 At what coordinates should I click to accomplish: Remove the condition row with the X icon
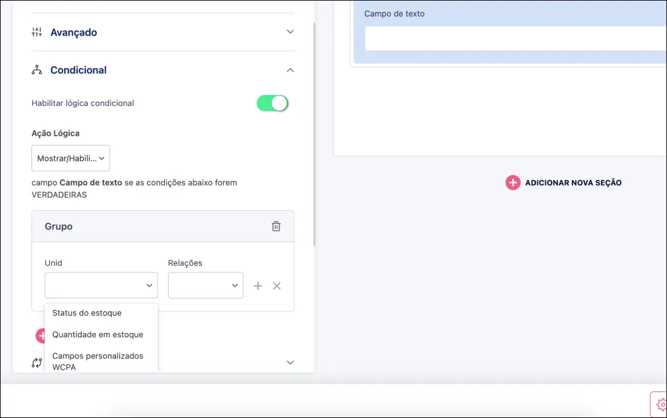[x=277, y=285]
